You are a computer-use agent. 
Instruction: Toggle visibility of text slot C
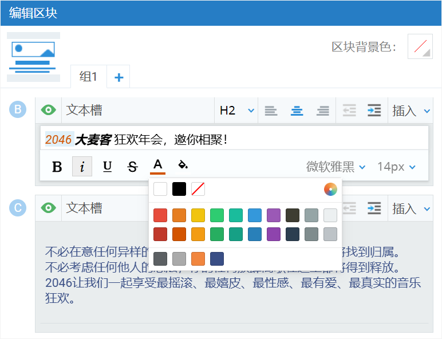(49, 208)
